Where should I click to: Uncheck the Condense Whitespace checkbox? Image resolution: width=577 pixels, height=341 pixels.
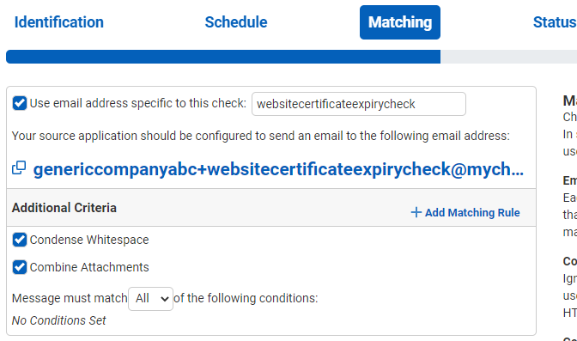pos(20,240)
